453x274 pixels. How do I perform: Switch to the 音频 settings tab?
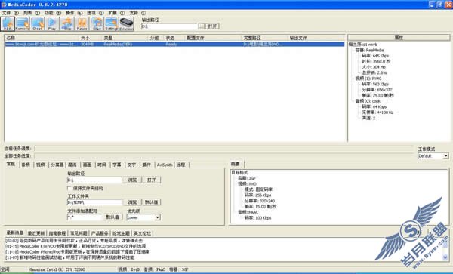(26, 165)
